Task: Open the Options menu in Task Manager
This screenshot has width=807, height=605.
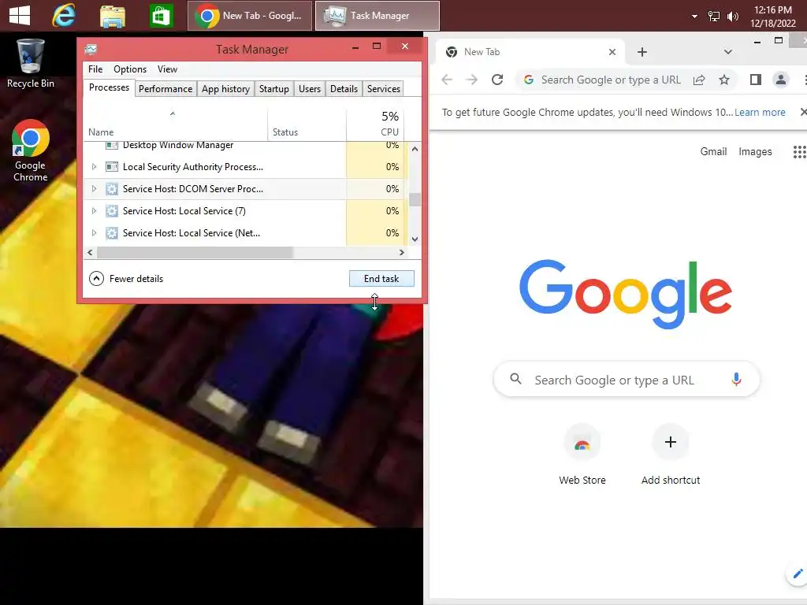Action: (x=130, y=69)
